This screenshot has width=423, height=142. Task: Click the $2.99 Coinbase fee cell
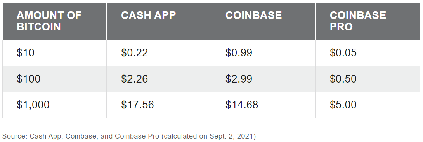[x=263, y=79]
